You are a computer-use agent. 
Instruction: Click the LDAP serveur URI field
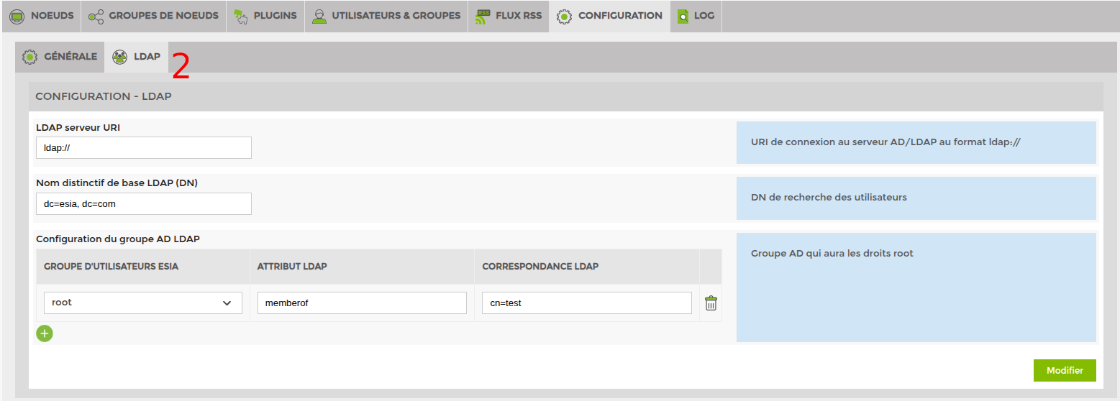[144, 148]
